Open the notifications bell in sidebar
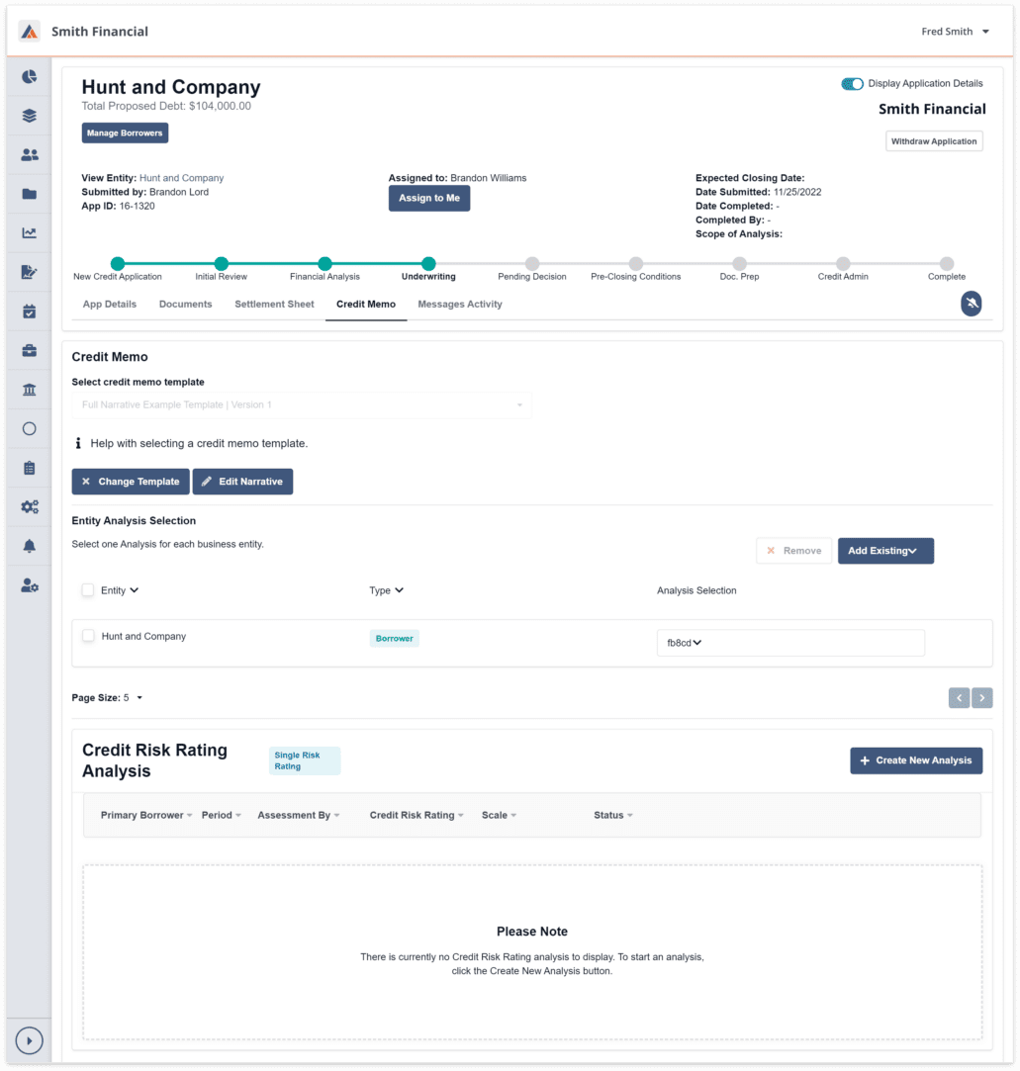Screen dimensions: 1020x1071 (x=30, y=547)
